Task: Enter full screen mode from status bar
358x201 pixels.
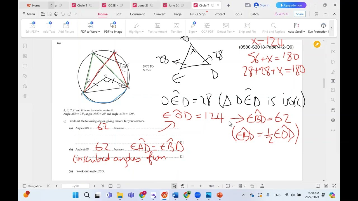Action: (334, 186)
